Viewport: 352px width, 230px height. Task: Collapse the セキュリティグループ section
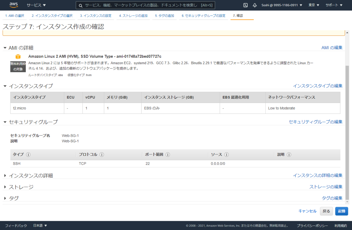click(x=5, y=122)
